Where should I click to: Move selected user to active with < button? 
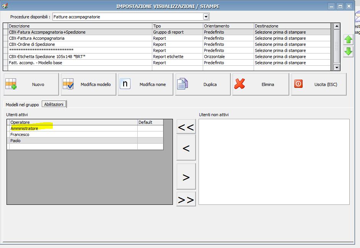click(186, 148)
